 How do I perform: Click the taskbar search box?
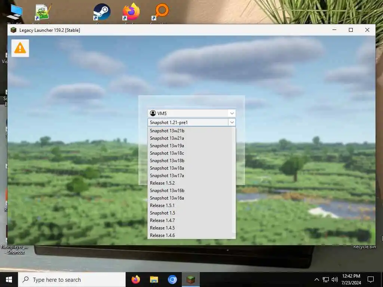point(72,280)
